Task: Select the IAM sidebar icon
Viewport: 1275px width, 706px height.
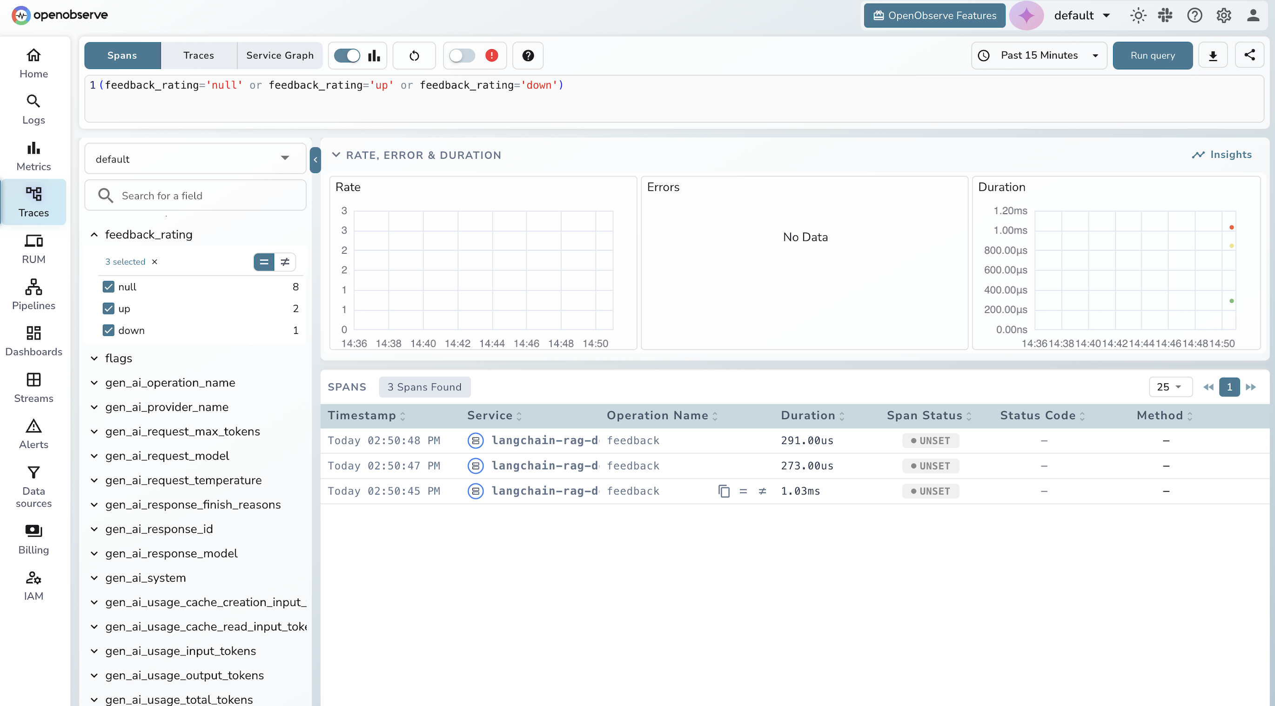Action: [x=33, y=585]
